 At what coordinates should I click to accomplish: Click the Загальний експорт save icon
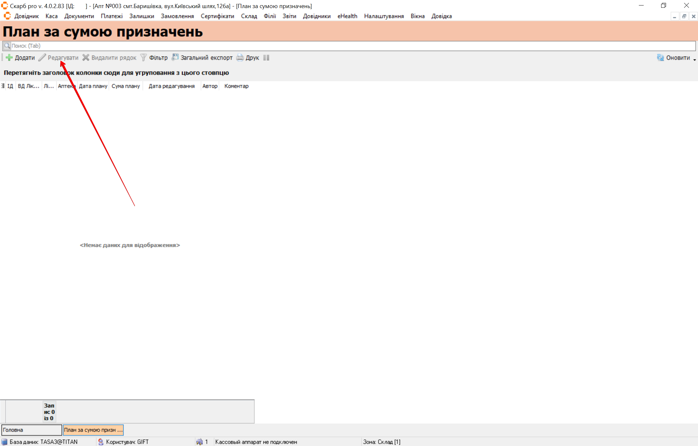click(x=175, y=57)
